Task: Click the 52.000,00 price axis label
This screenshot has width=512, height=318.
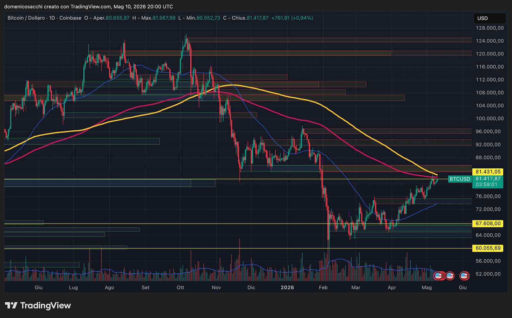Action: [x=488, y=274]
